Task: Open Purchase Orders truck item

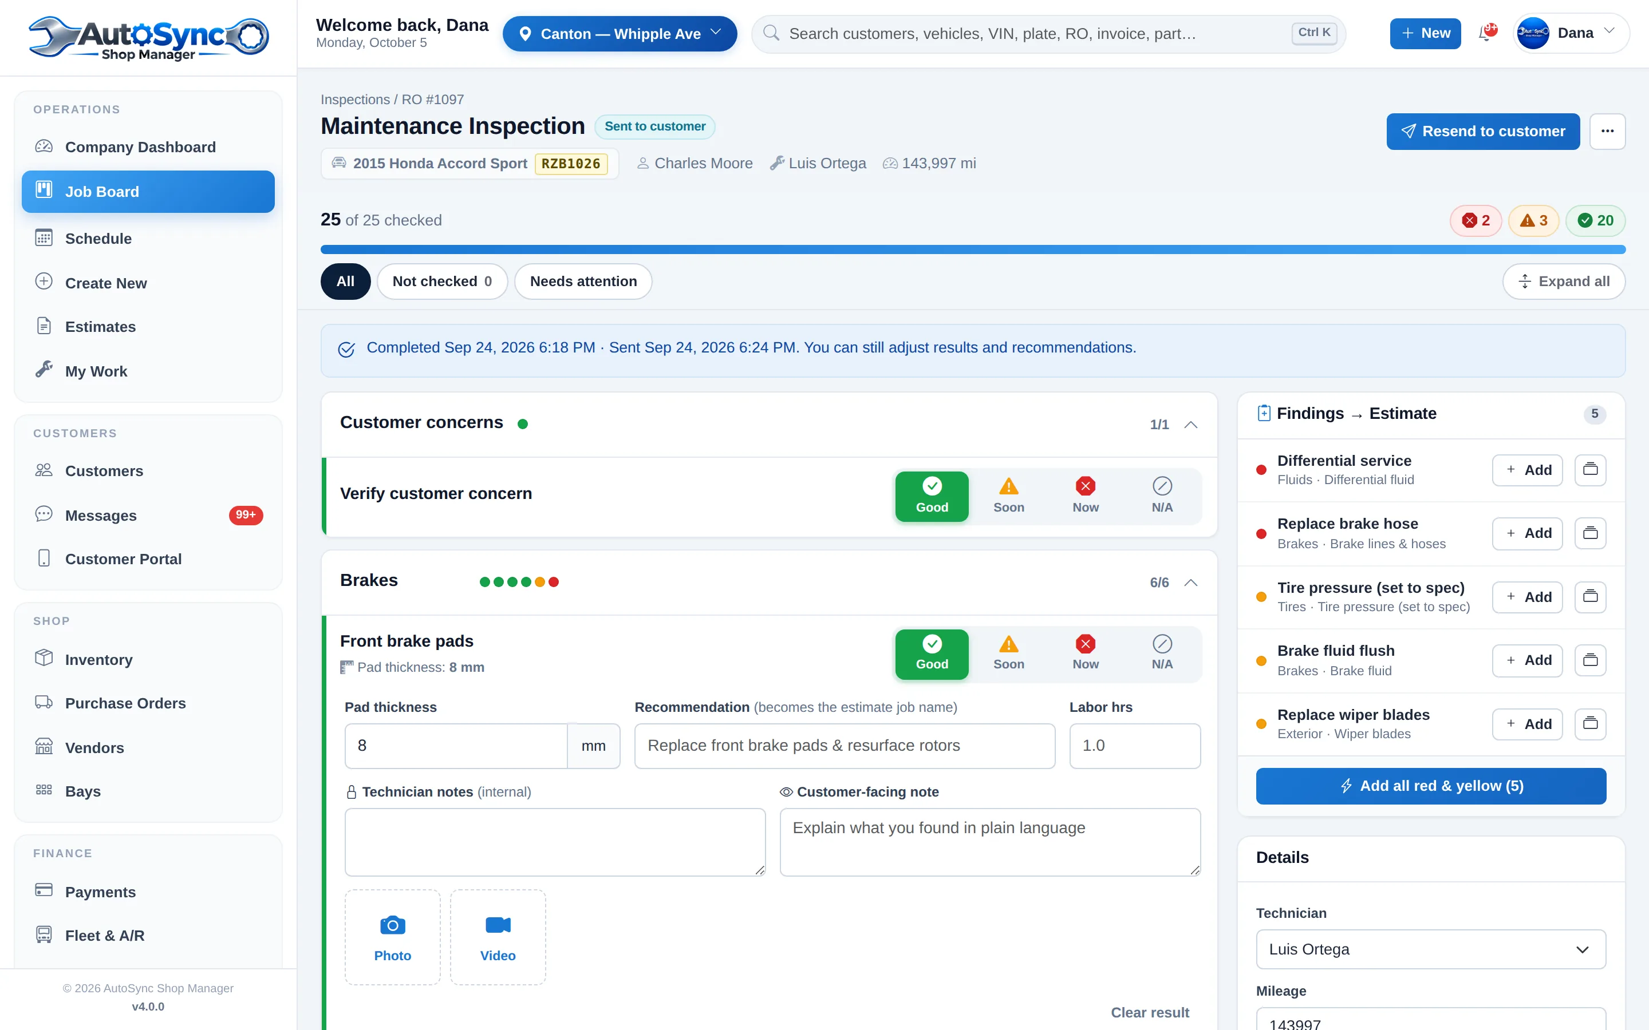Action: 148,703
